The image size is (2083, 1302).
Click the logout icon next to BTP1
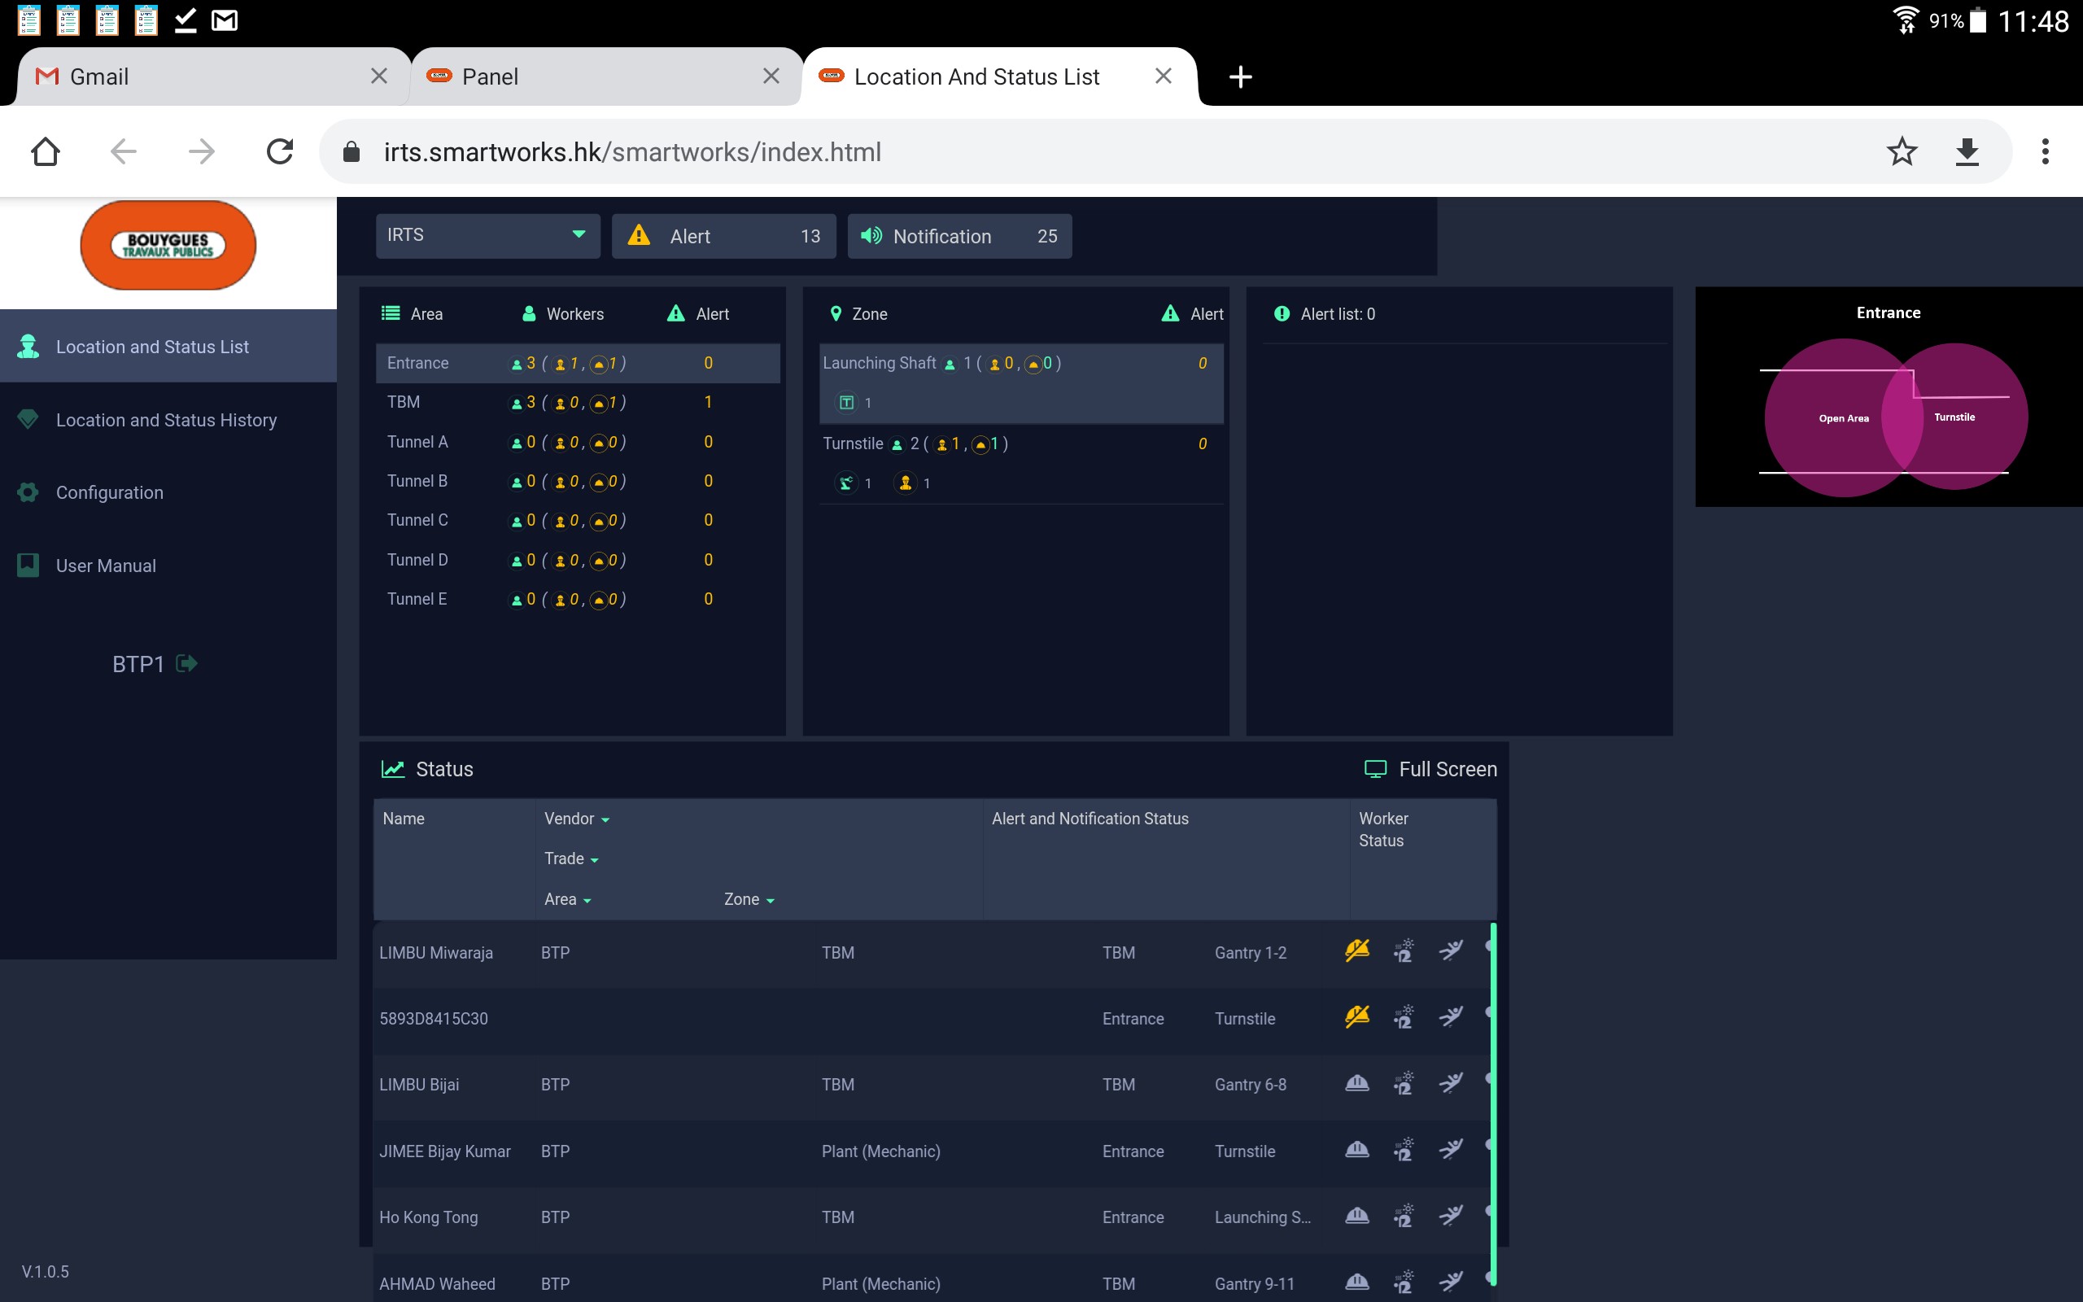point(187,664)
